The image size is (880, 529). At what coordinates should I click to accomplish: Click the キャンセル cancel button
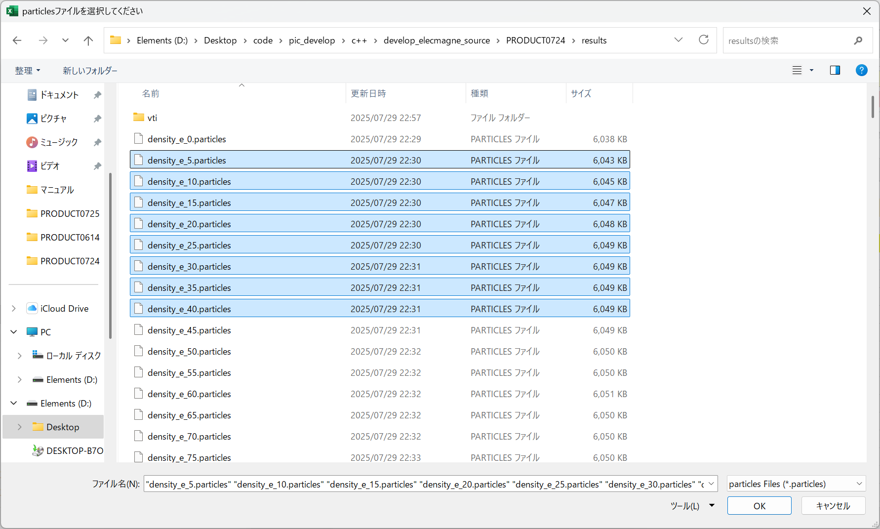pos(833,506)
